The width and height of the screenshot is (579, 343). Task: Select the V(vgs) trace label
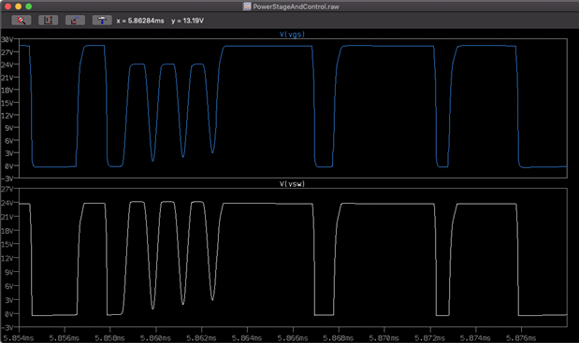click(x=292, y=35)
